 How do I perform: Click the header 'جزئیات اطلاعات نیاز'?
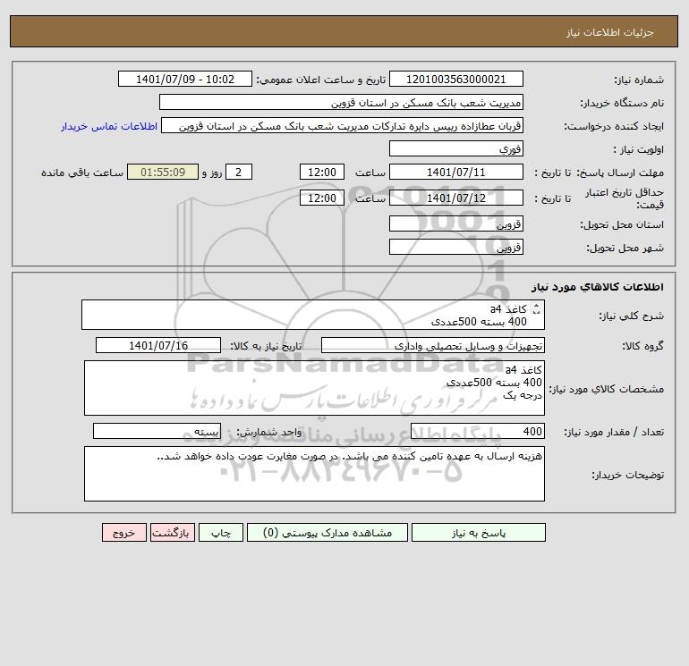click(610, 32)
